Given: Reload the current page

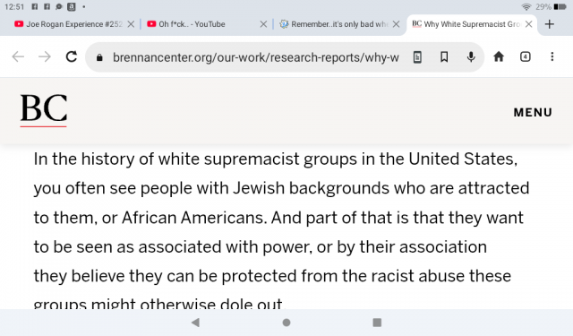Looking at the screenshot, I should [x=72, y=56].
